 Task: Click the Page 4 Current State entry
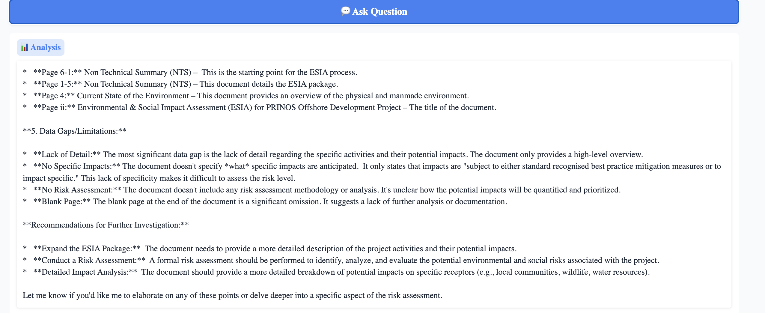click(246, 96)
